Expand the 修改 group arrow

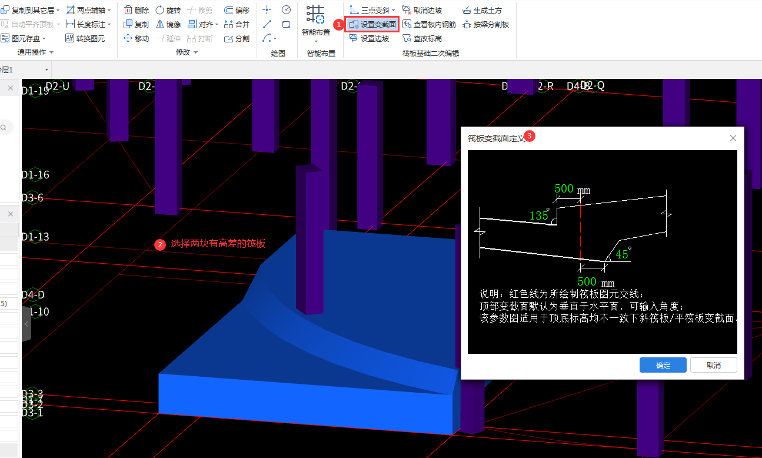point(195,52)
